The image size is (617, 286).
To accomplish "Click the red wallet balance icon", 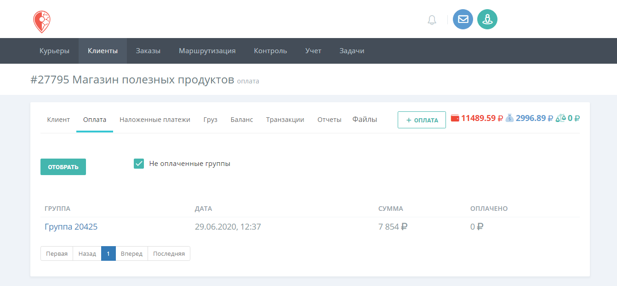I will 455,118.
